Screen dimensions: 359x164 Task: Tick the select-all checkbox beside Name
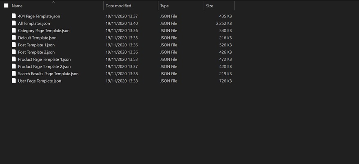click(6, 5)
